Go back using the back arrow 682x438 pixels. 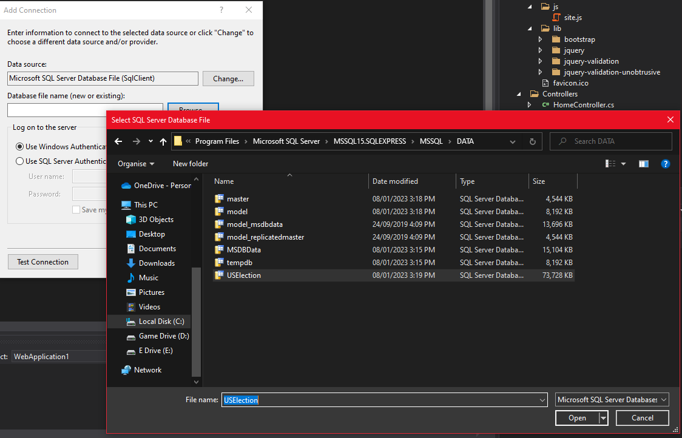pyautogui.click(x=118, y=141)
